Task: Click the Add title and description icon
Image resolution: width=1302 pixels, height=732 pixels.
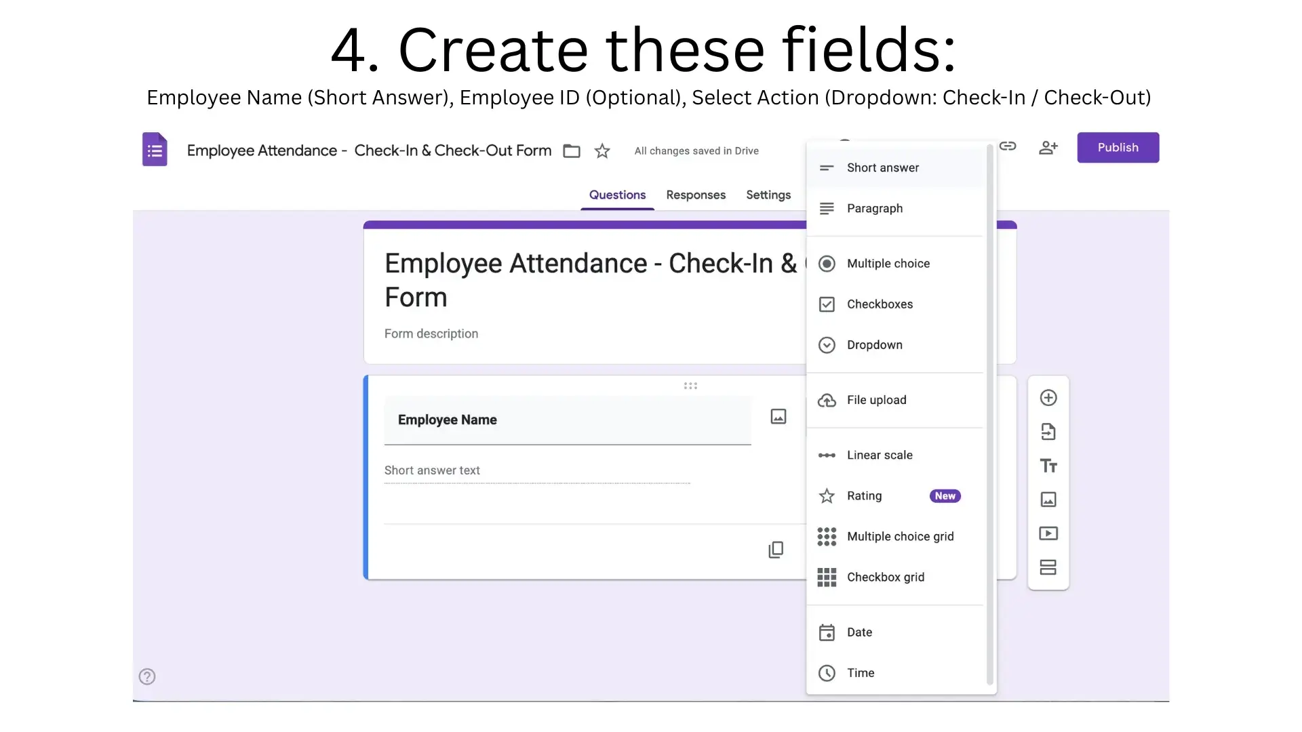Action: point(1048,466)
